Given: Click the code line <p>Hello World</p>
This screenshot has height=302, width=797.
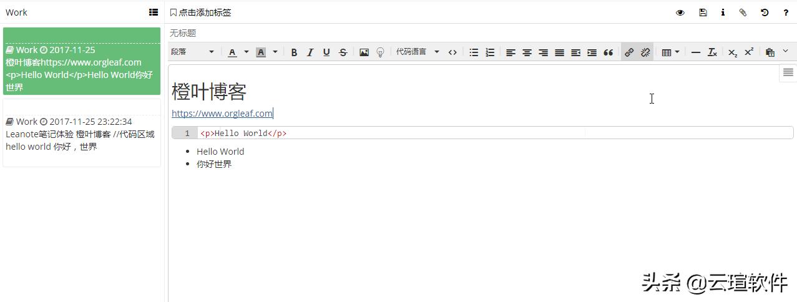Looking at the screenshot, I should point(243,133).
